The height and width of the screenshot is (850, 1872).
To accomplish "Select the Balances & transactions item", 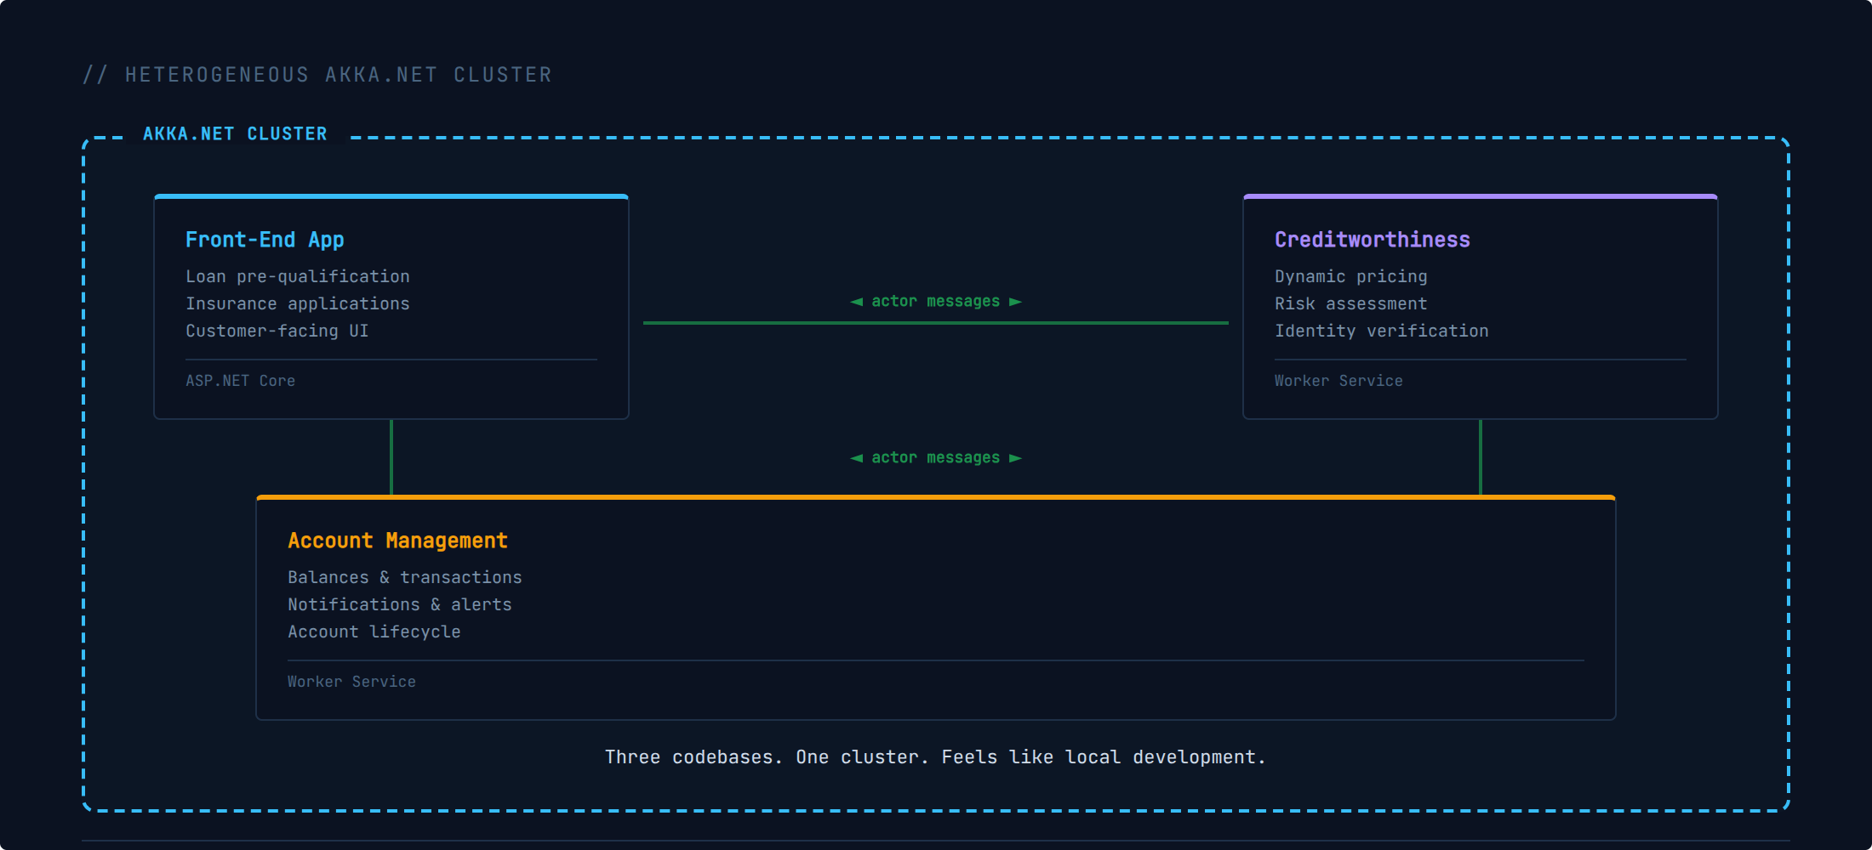I will [404, 577].
